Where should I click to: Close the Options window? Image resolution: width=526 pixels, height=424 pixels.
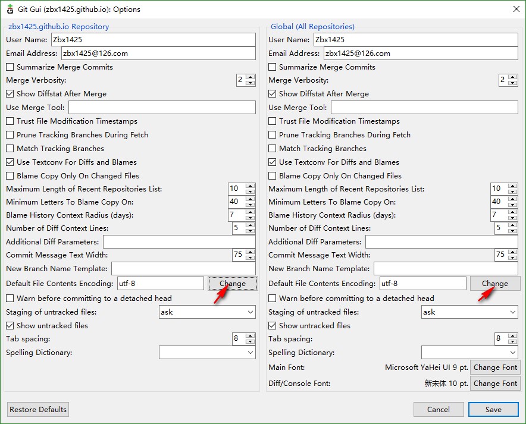tap(516, 9)
